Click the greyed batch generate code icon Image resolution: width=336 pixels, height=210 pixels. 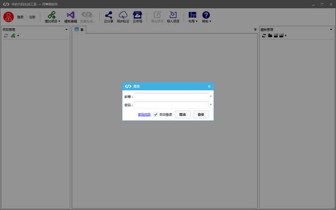click(87, 15)
